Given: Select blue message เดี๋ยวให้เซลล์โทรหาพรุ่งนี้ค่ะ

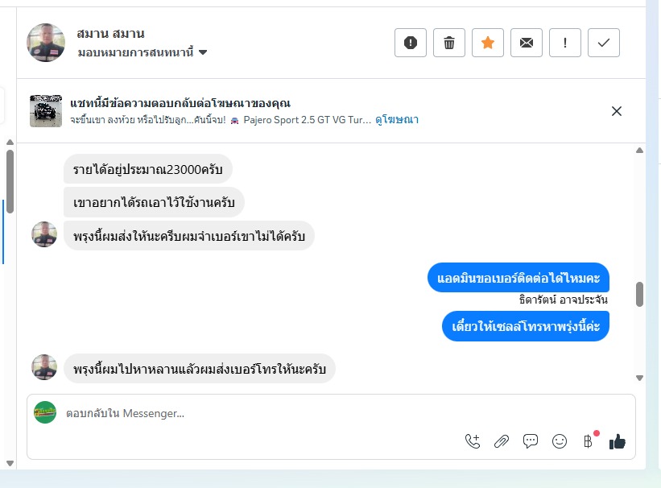Looking at the screenshot, I should coord(526,326).
